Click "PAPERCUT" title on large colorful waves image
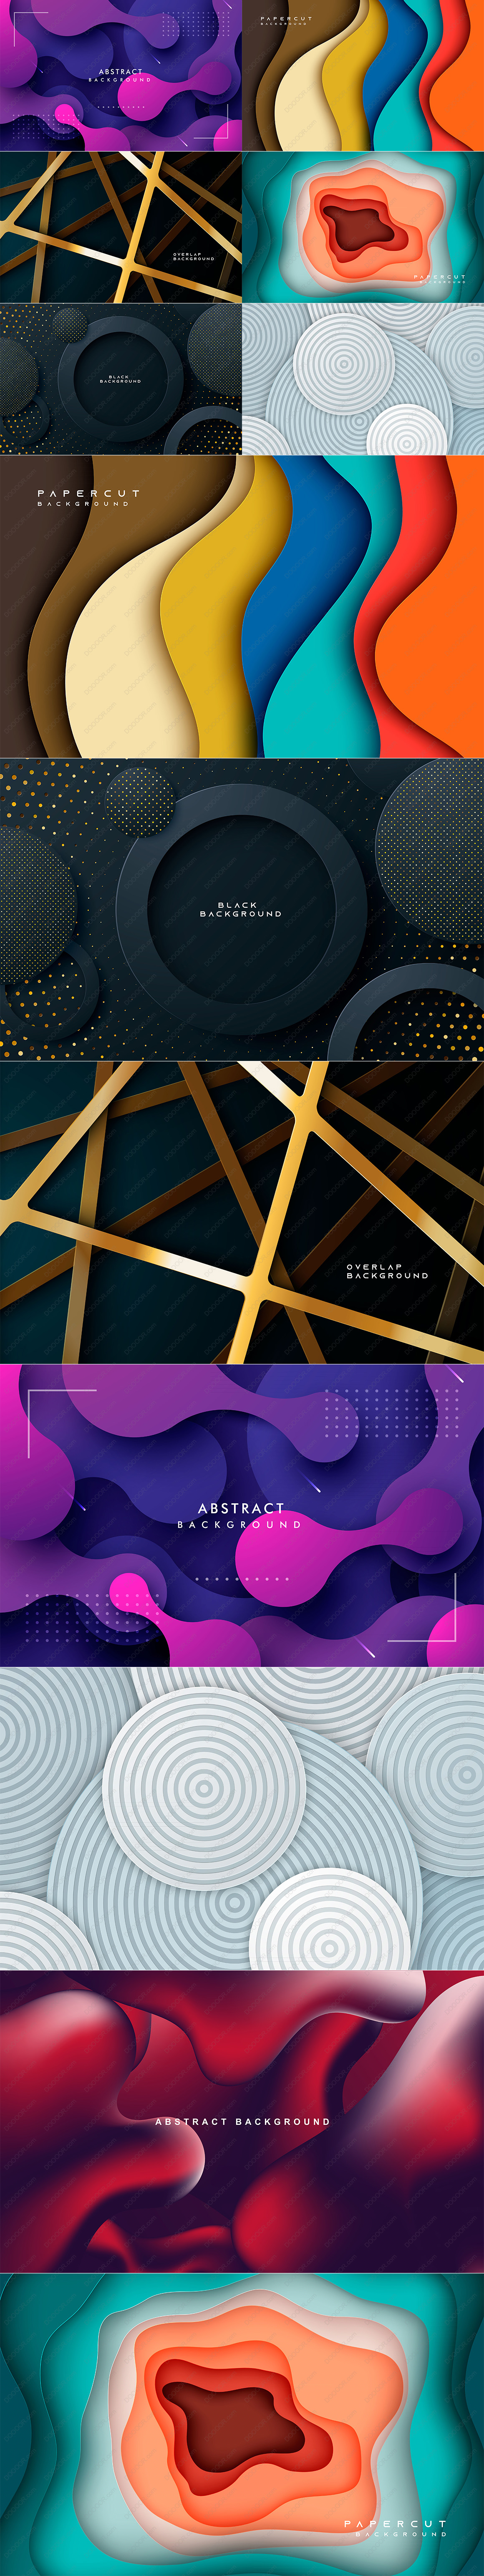 [x=88, y=493]
